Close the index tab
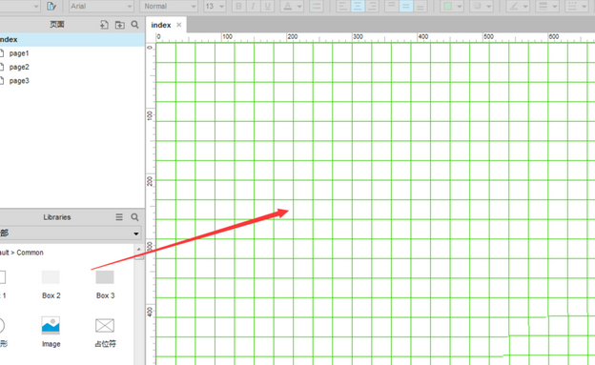 click(179, 25)
